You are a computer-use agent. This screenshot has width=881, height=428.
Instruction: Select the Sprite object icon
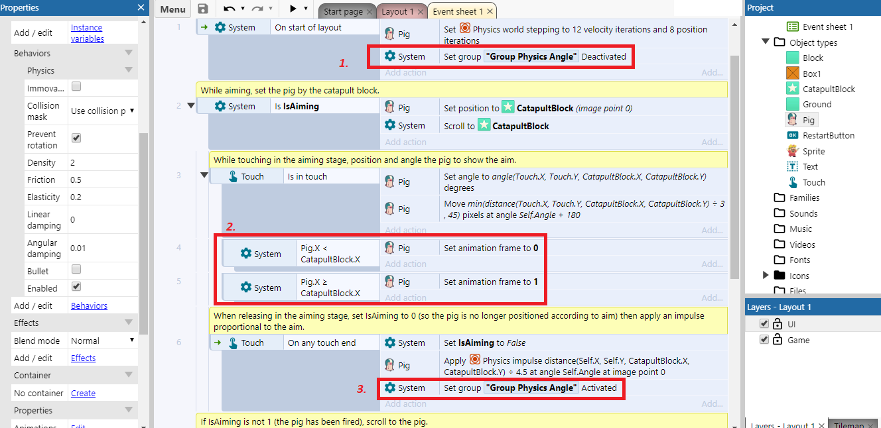[x=792, y=151]
